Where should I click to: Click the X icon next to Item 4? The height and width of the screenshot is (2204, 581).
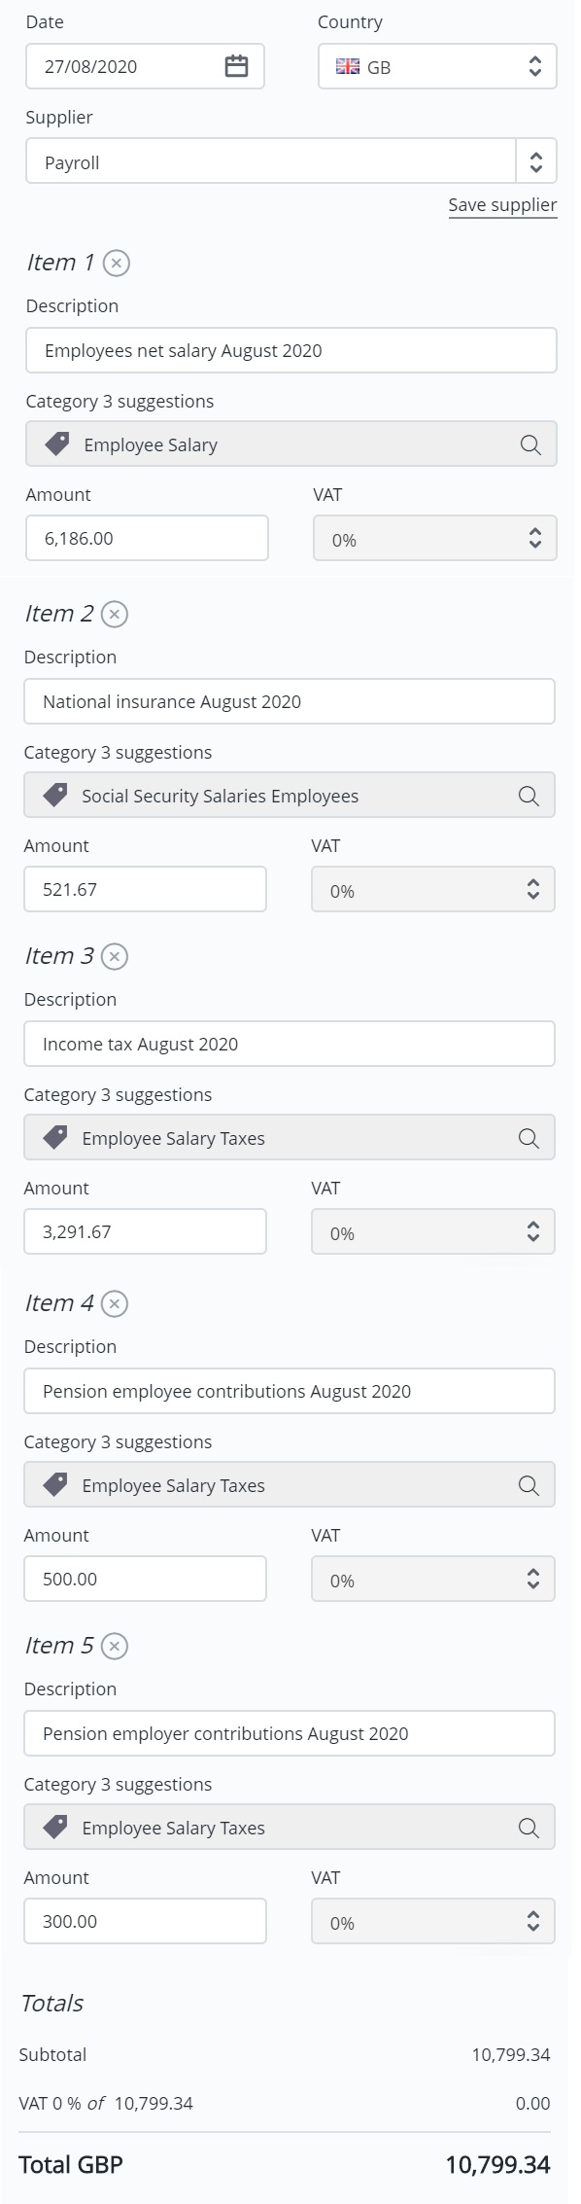(x=115, y=1303)
